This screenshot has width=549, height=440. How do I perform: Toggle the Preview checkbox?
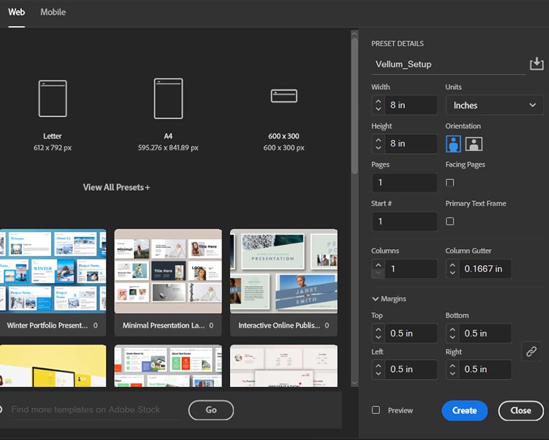(x=376, y=410)
